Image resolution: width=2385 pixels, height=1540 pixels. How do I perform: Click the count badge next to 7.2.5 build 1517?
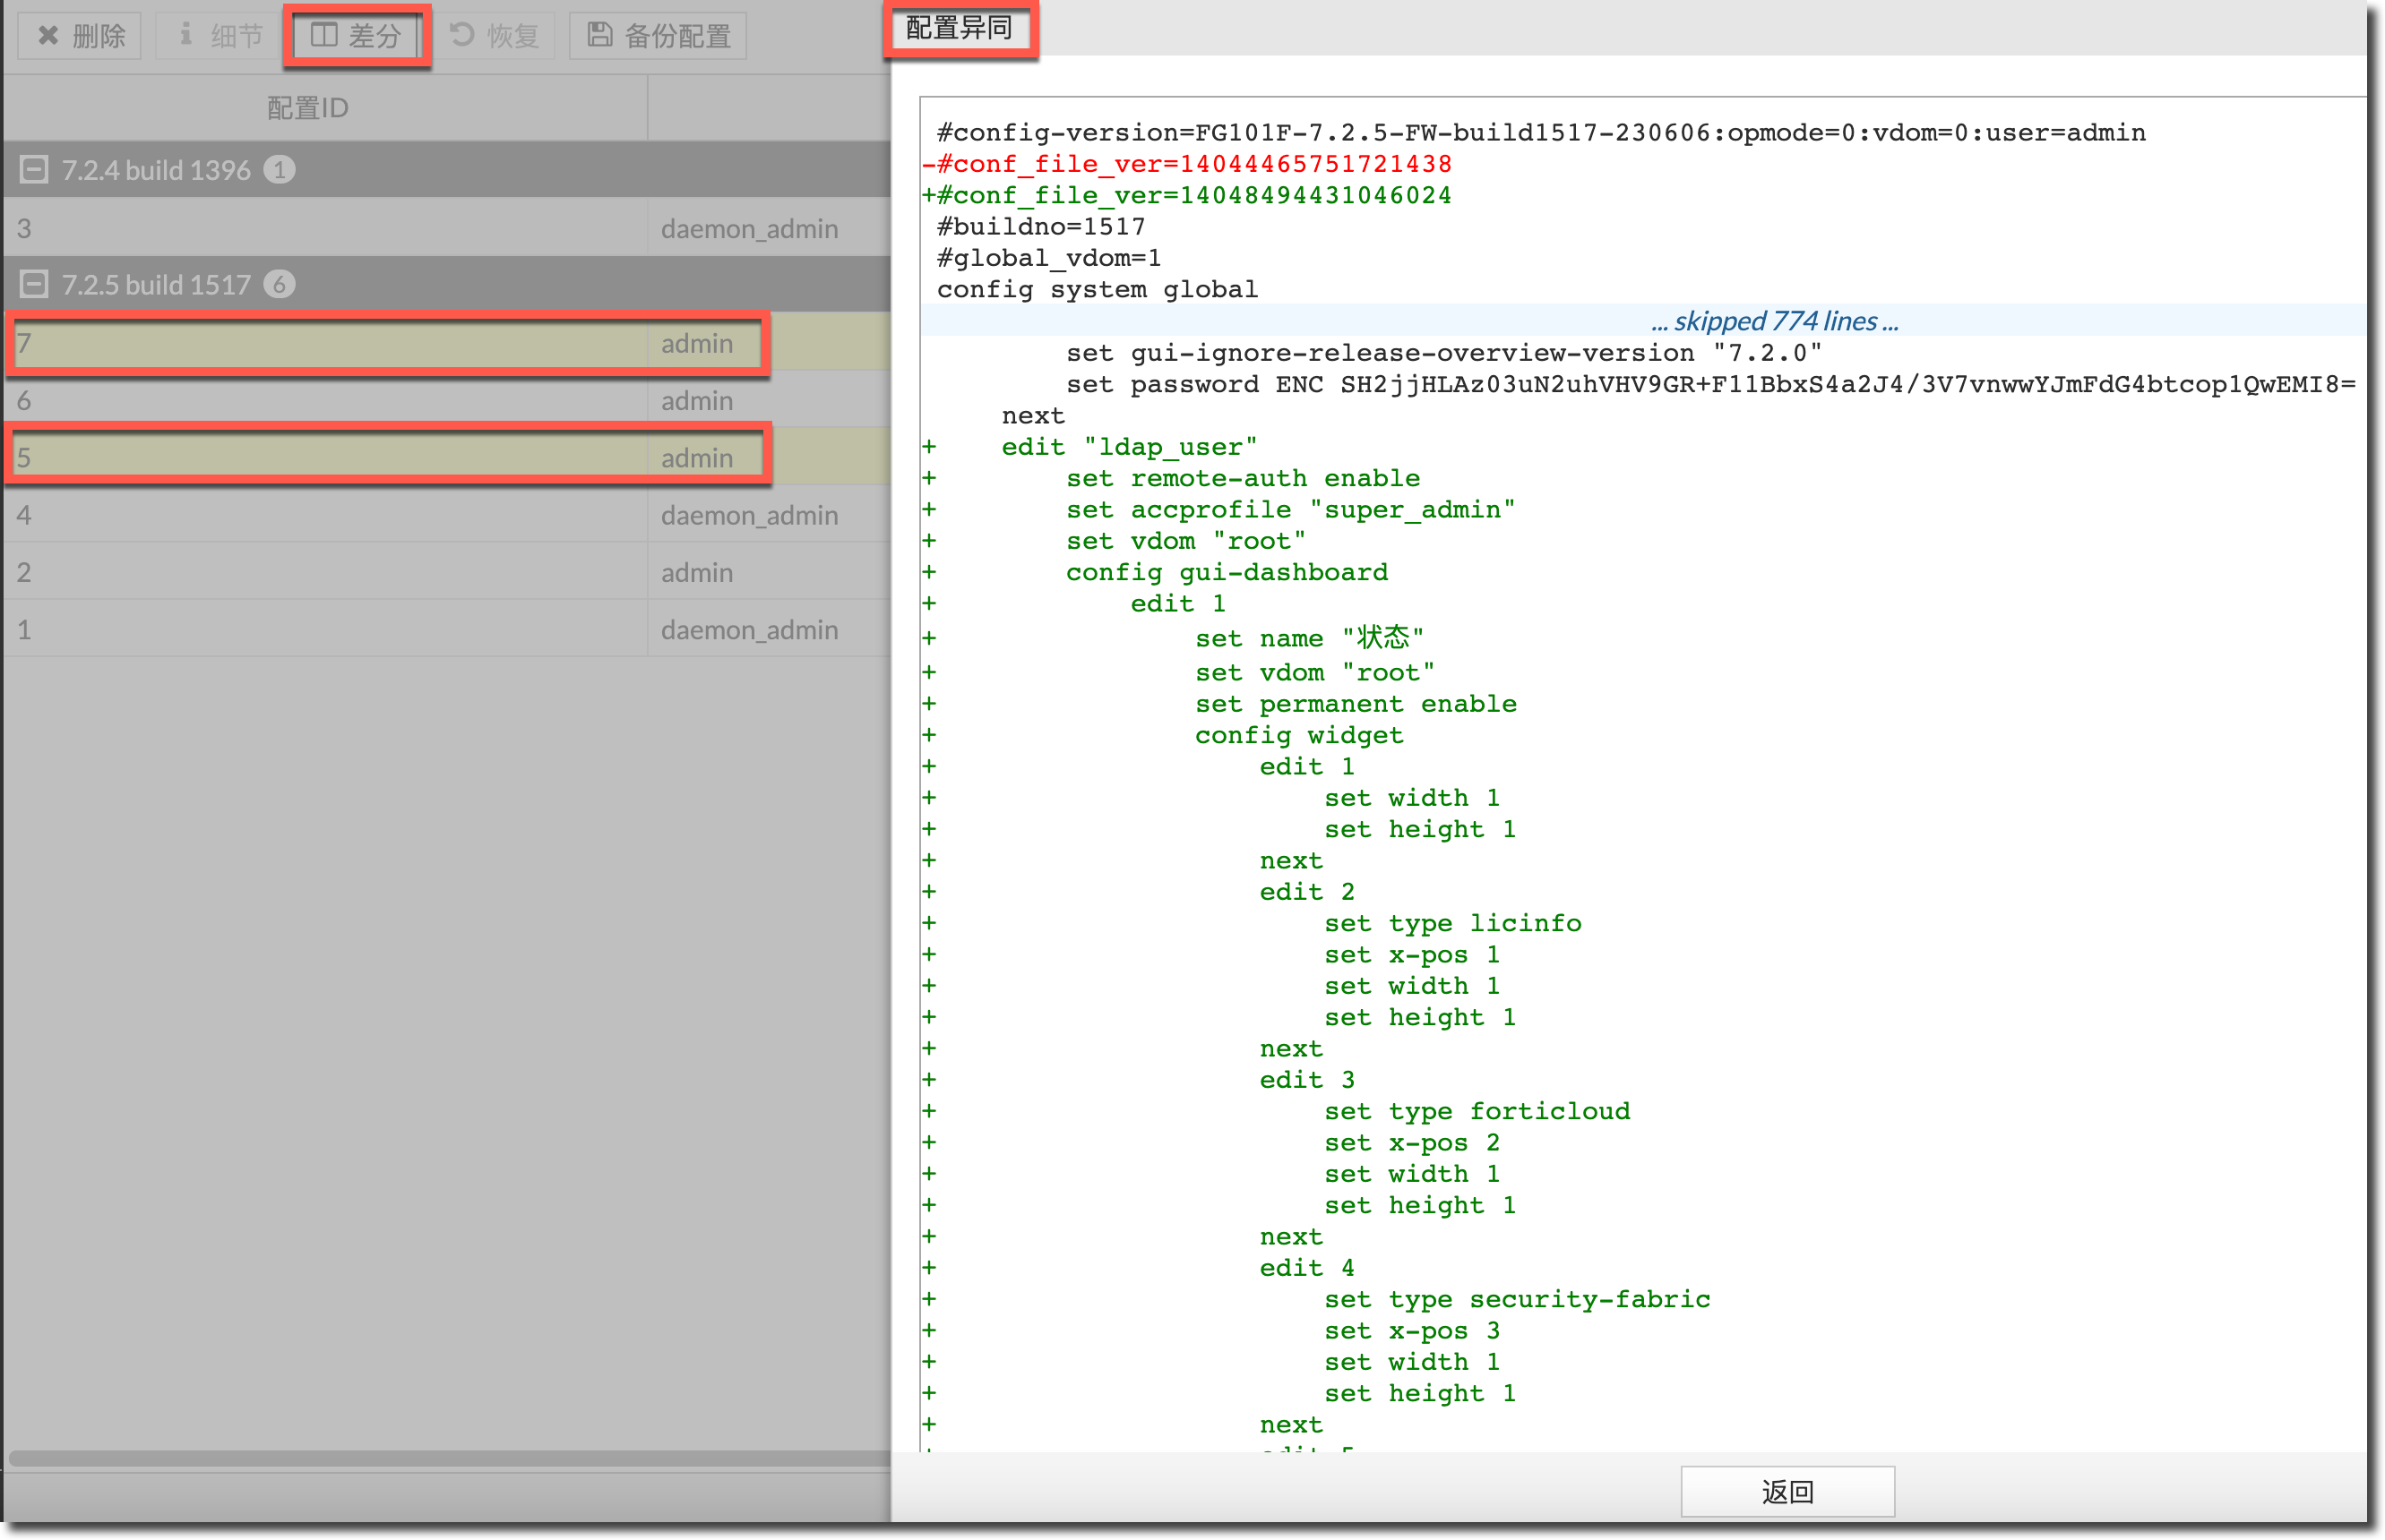pos(280,285)
